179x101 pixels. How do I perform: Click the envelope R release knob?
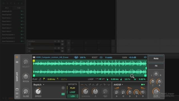point(143,92)
